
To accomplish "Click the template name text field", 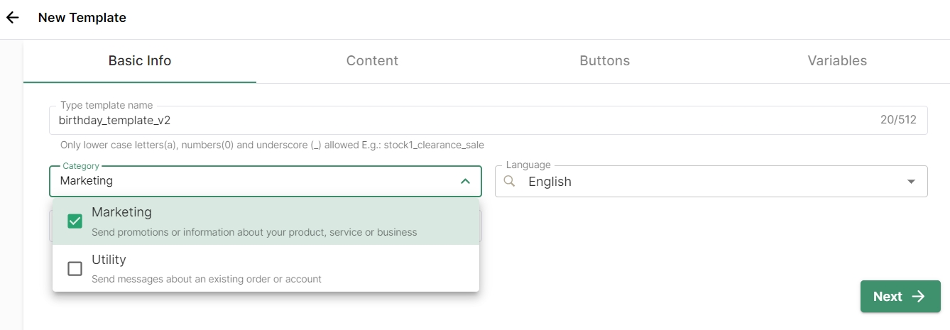I will 454,121.
